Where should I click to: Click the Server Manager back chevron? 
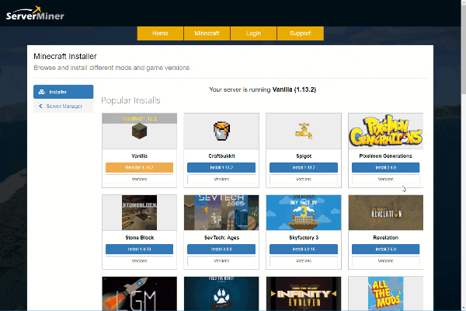click(40, 106)
